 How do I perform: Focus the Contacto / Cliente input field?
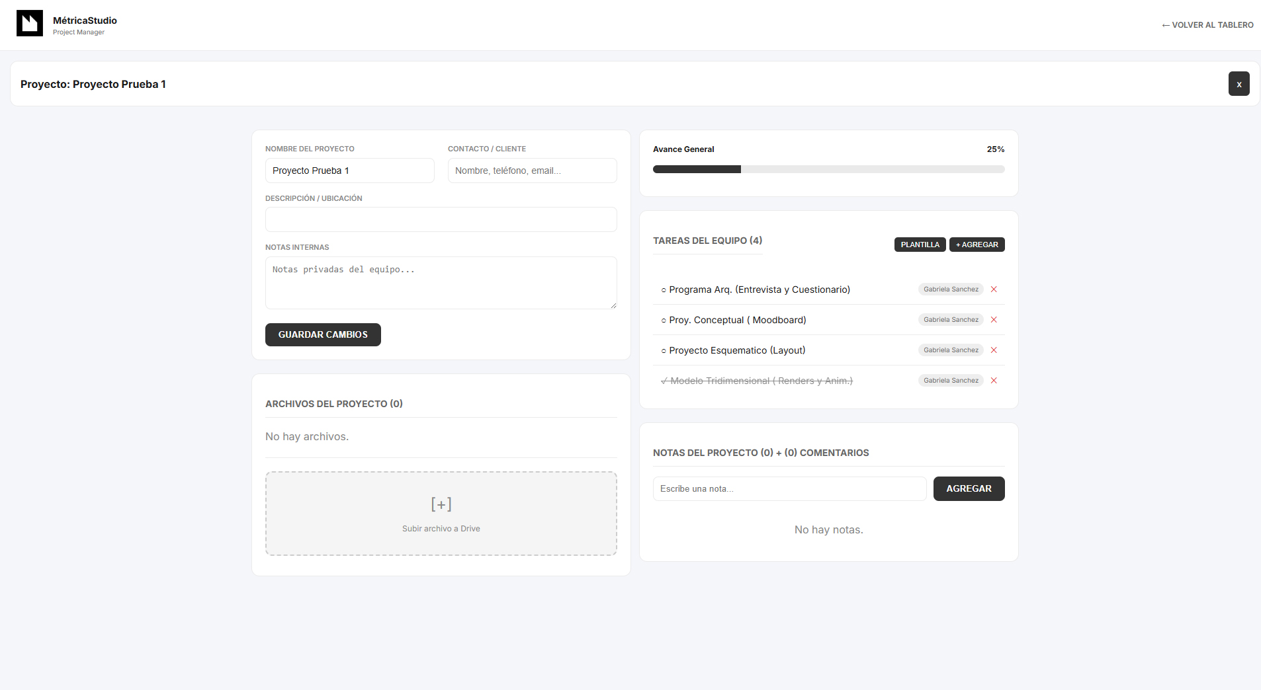tap(532, 171)
